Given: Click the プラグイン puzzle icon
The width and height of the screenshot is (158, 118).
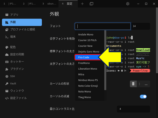Looking at the screenshot, I should click(x=7, y=69).
